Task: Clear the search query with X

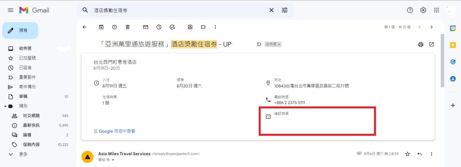Action: pyautogui.click(x=271, y=10)
